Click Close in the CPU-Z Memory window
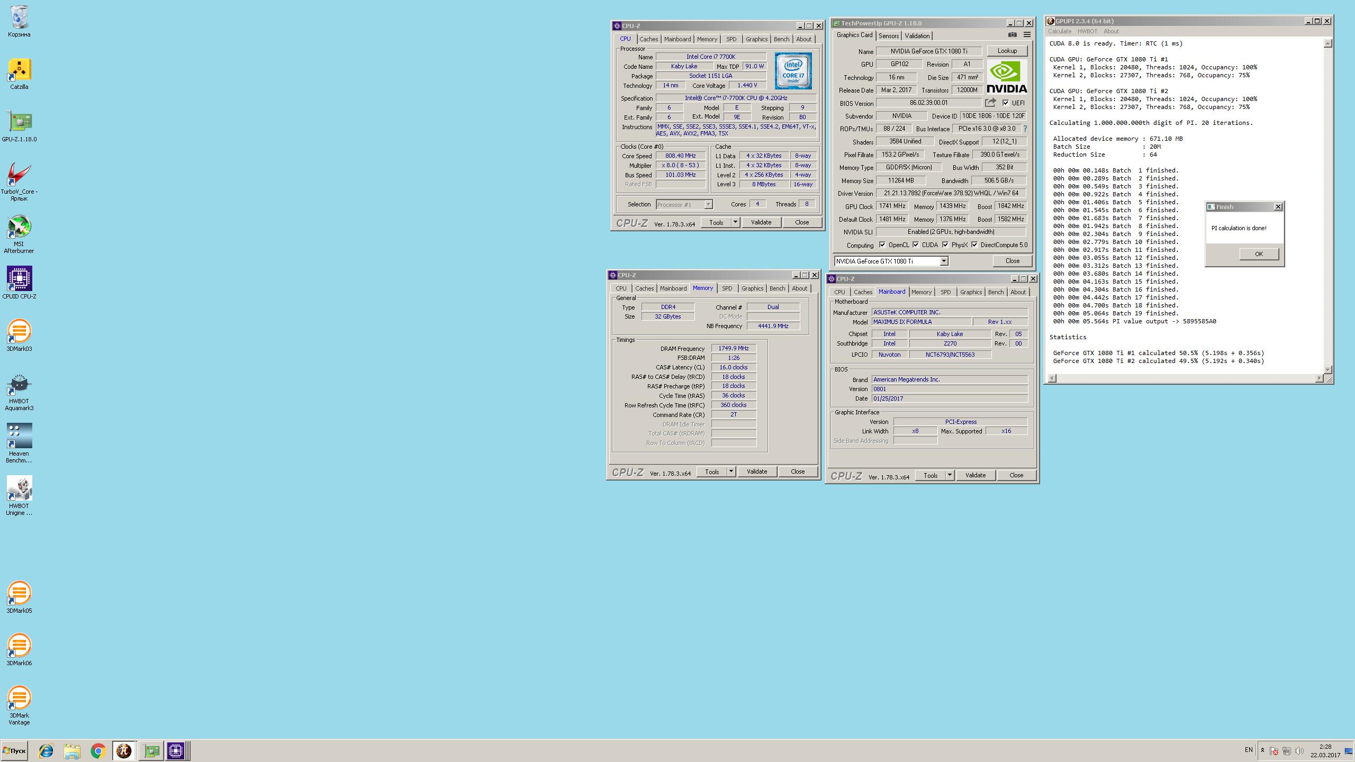Screen dimensions: 1355x762 coord(798,471)
